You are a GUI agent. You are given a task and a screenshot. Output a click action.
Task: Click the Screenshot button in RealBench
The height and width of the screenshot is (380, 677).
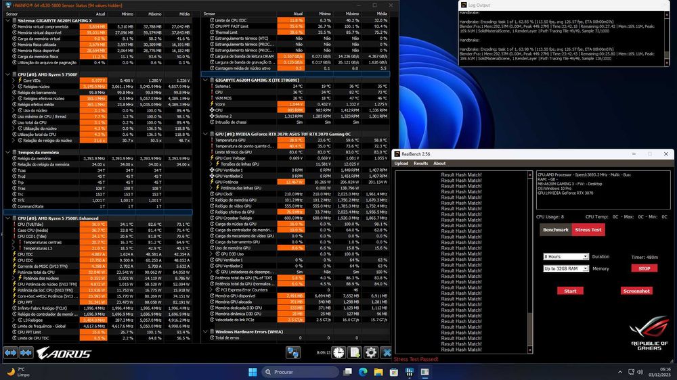(636, 291)
